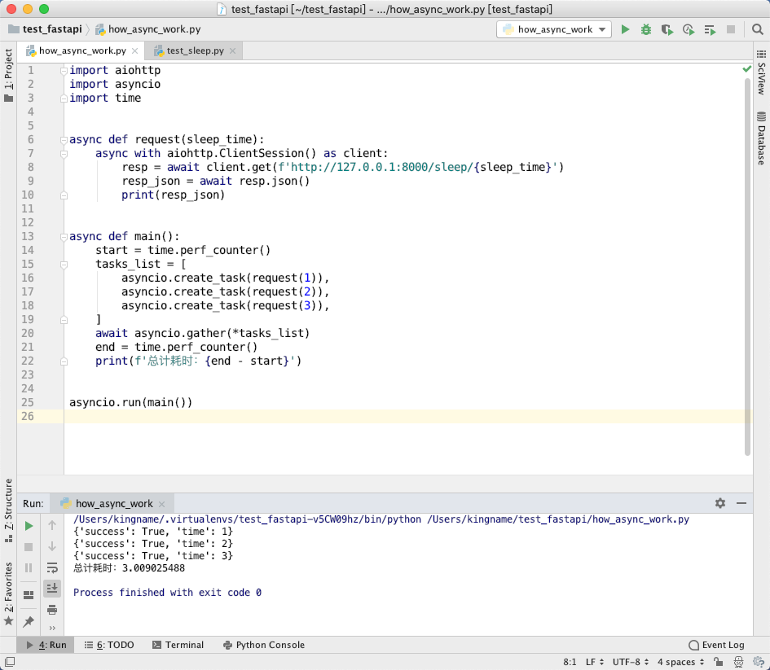Change the LF line separator
Image resolution: width=770 pixels, height=670 pixels.
pos(594,662)
